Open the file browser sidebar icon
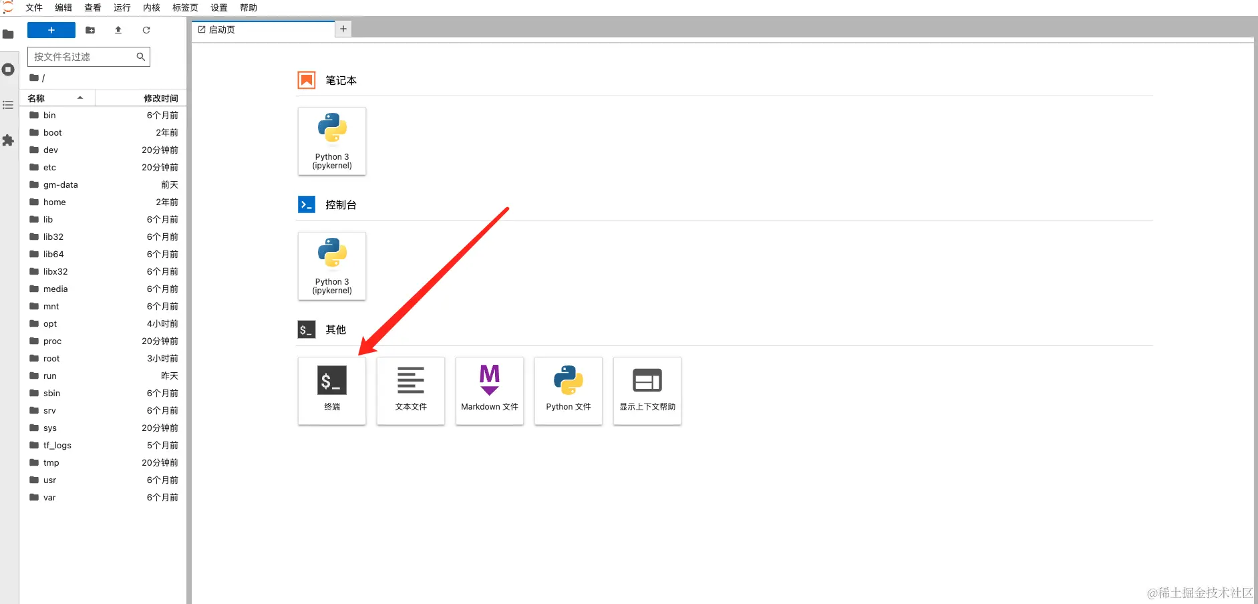The image size is (1258, 604). click(x=9, y=34)
